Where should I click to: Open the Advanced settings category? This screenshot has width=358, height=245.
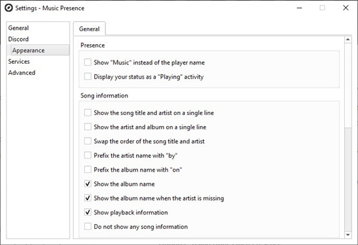(21, 73)
